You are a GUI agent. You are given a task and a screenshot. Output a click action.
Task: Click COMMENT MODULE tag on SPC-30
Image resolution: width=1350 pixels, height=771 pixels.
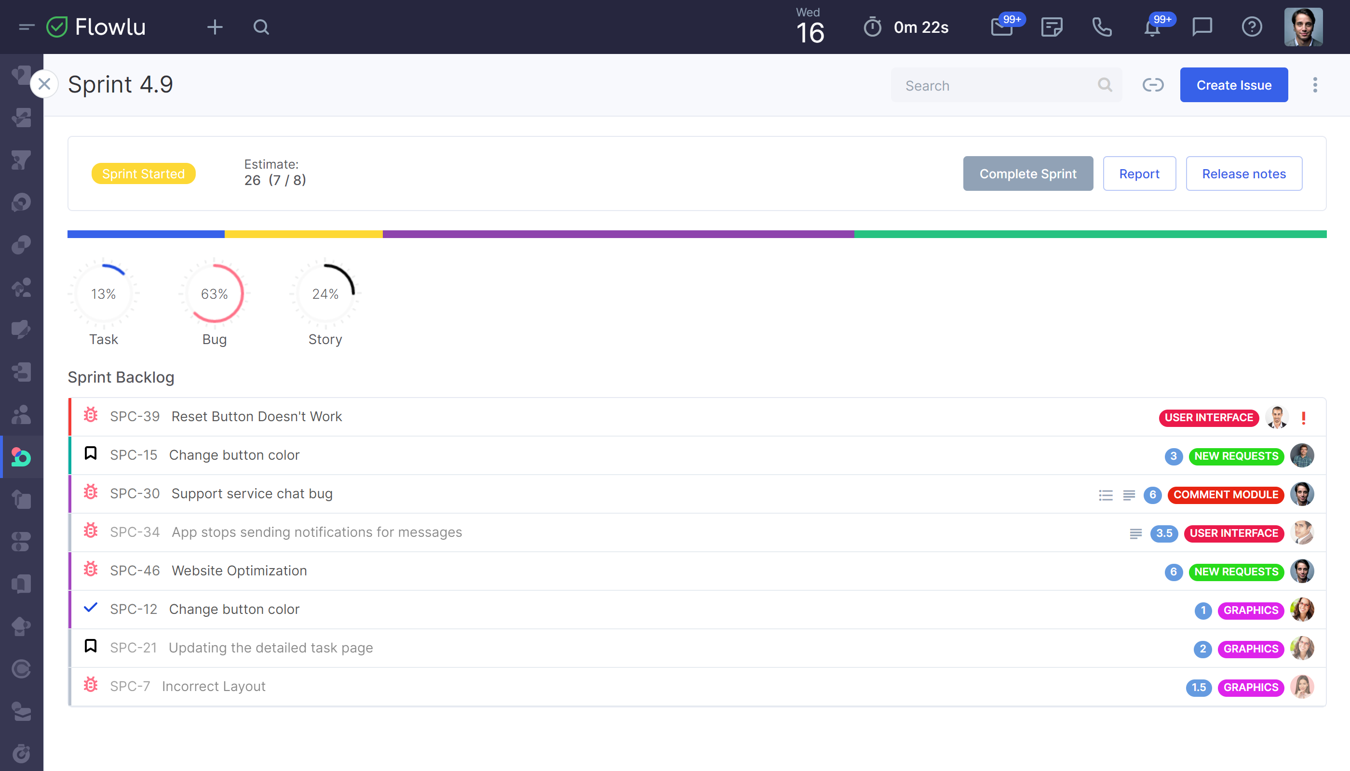click(x=1226, y=495)
